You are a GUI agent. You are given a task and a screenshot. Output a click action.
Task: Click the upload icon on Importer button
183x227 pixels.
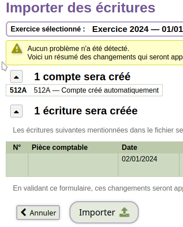pyautogui.click(x=125, y=212)
